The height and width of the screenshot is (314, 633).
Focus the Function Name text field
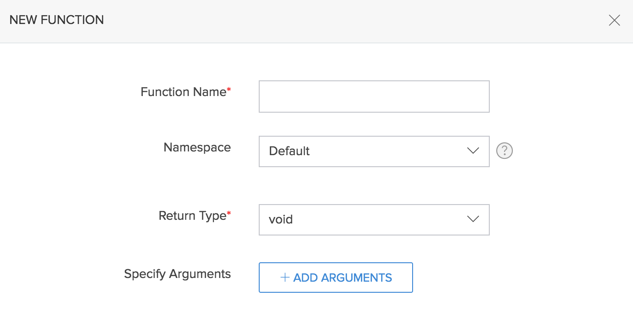tap(373, 97)
